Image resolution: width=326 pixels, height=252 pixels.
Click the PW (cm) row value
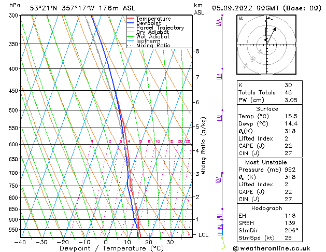pos(291,100)
